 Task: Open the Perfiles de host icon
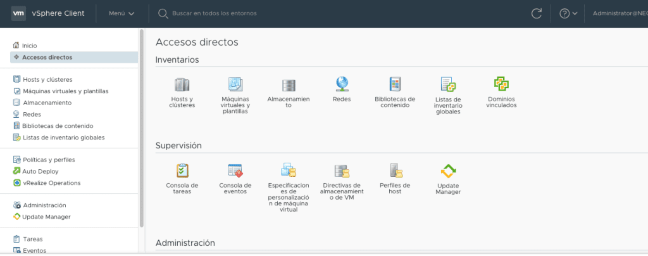tap(396, 170)
